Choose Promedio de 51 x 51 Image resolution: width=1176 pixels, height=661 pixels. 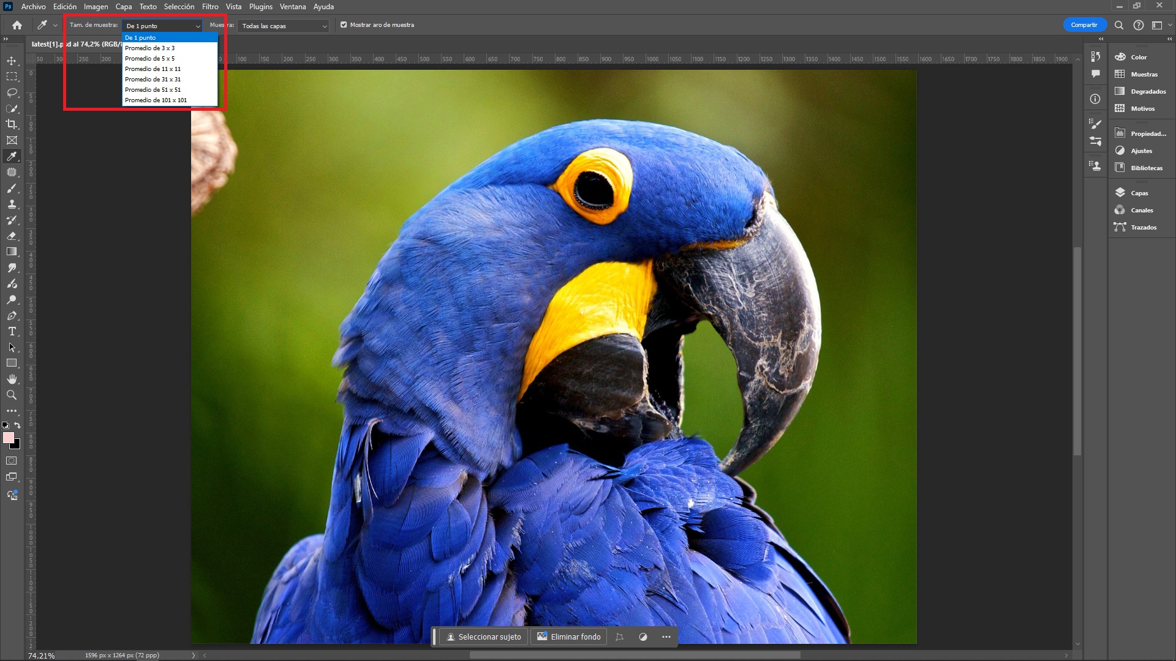(170, 90)
